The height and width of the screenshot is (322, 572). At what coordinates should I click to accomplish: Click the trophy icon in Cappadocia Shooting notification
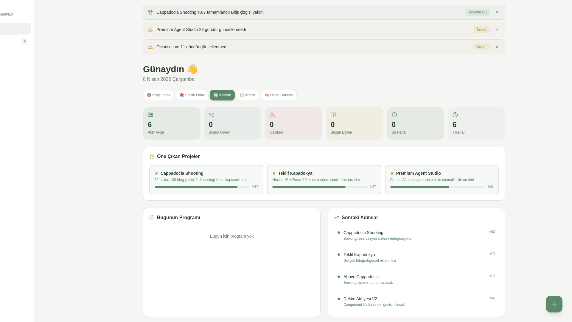[150, 12]
